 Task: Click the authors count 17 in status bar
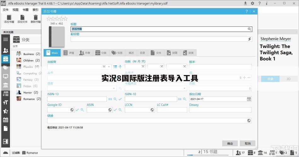tap(240, 152)
